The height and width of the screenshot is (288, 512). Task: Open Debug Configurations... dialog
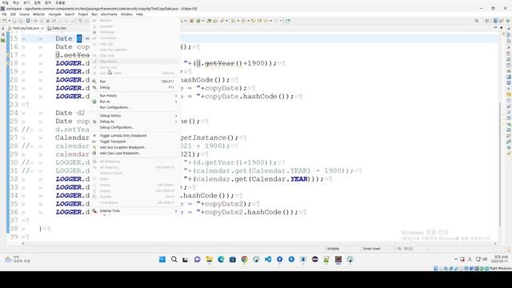117,127
